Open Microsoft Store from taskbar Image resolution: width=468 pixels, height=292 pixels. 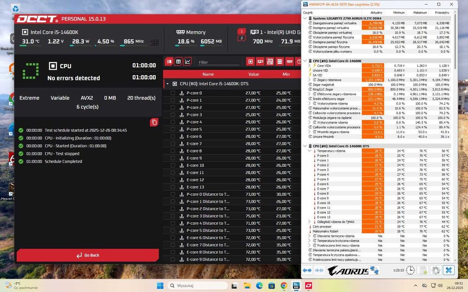(x=271, y=286)
